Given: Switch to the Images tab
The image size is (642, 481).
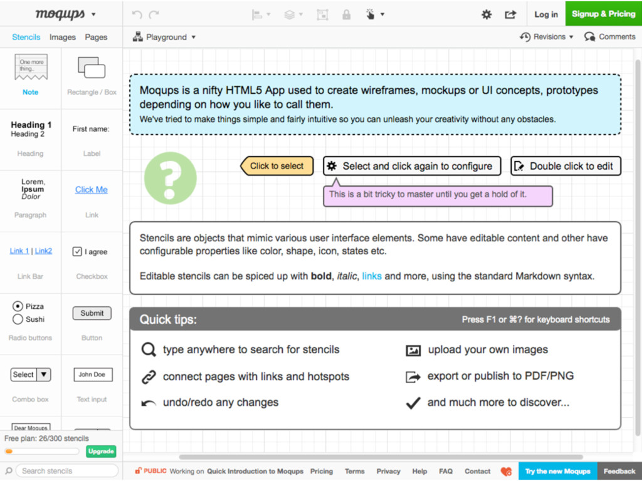Looking at the screenshot, I should [63, 37].
